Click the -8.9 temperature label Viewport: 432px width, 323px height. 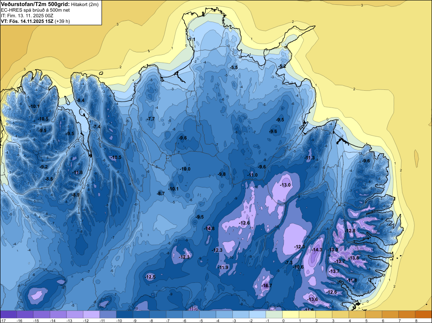[76, 195]
